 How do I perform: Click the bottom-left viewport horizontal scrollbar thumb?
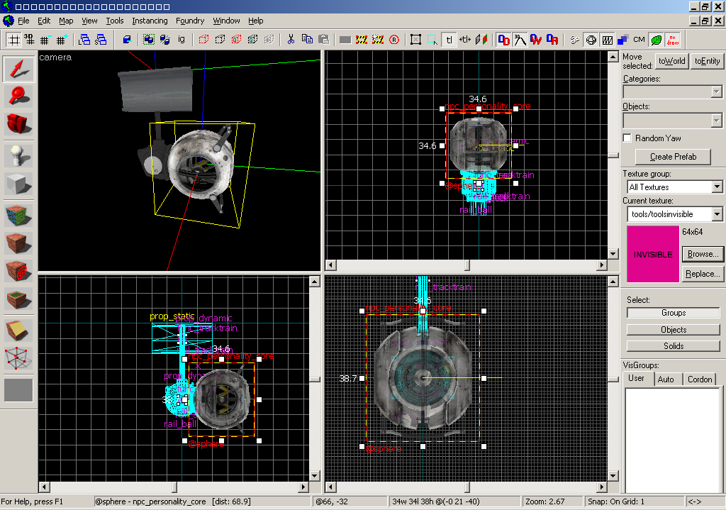tap(174, 487)
